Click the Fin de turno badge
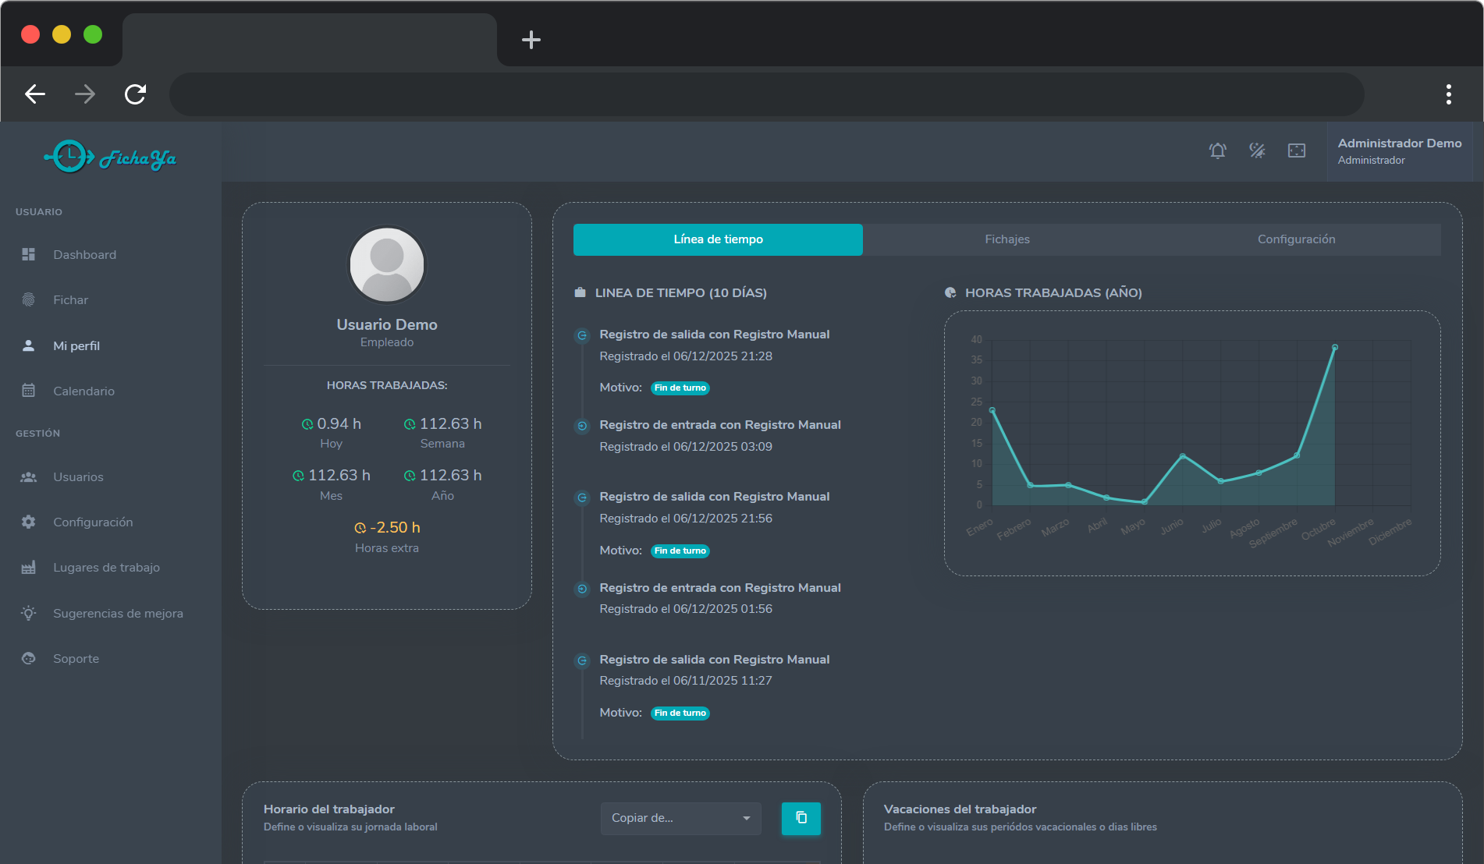Viewport: 1484px width, 864px height. tap(680, 388)
